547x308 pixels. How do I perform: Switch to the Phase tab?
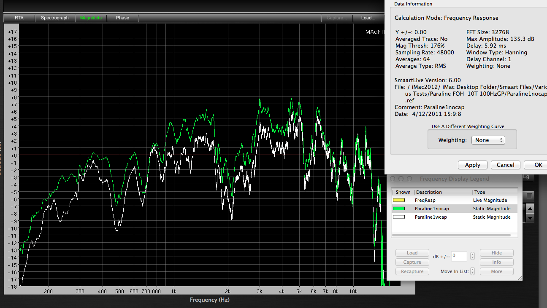pyautogui.click(x=122, y=18)
